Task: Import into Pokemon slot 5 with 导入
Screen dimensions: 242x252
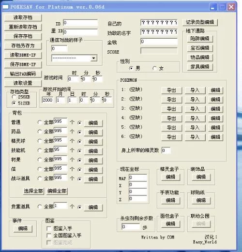Action: (x=195, y=128)
